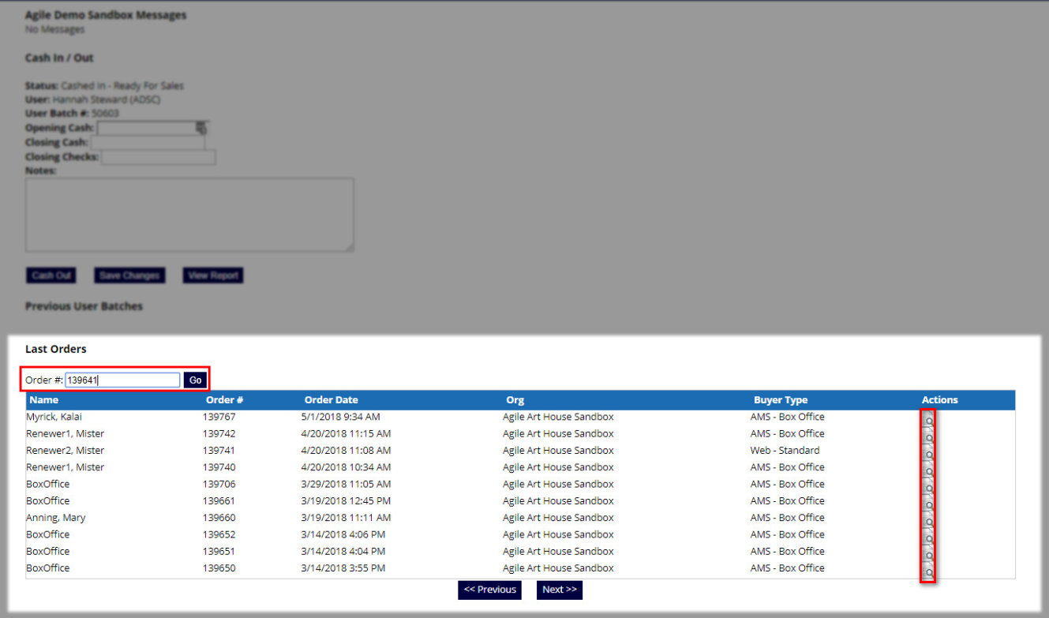Select the name Renewer2, Mister

66,451
